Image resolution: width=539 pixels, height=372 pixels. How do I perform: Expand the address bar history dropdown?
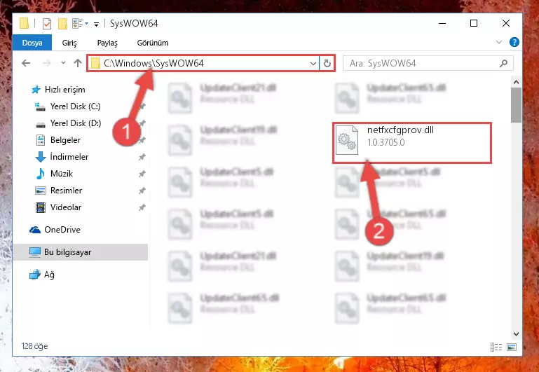pyautogui.click(x=313, y=64)
